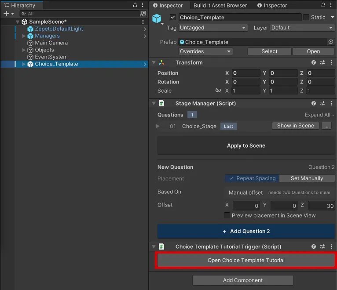
Task: Click Expand All in Questions
Action: coord(319,115)
